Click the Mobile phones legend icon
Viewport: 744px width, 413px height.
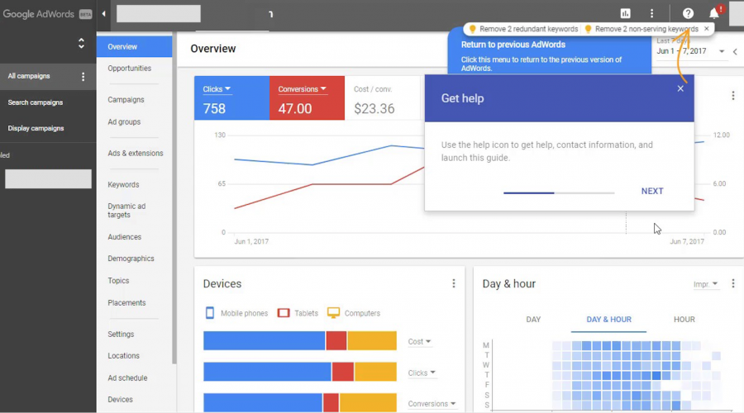(x=210, y=313)
